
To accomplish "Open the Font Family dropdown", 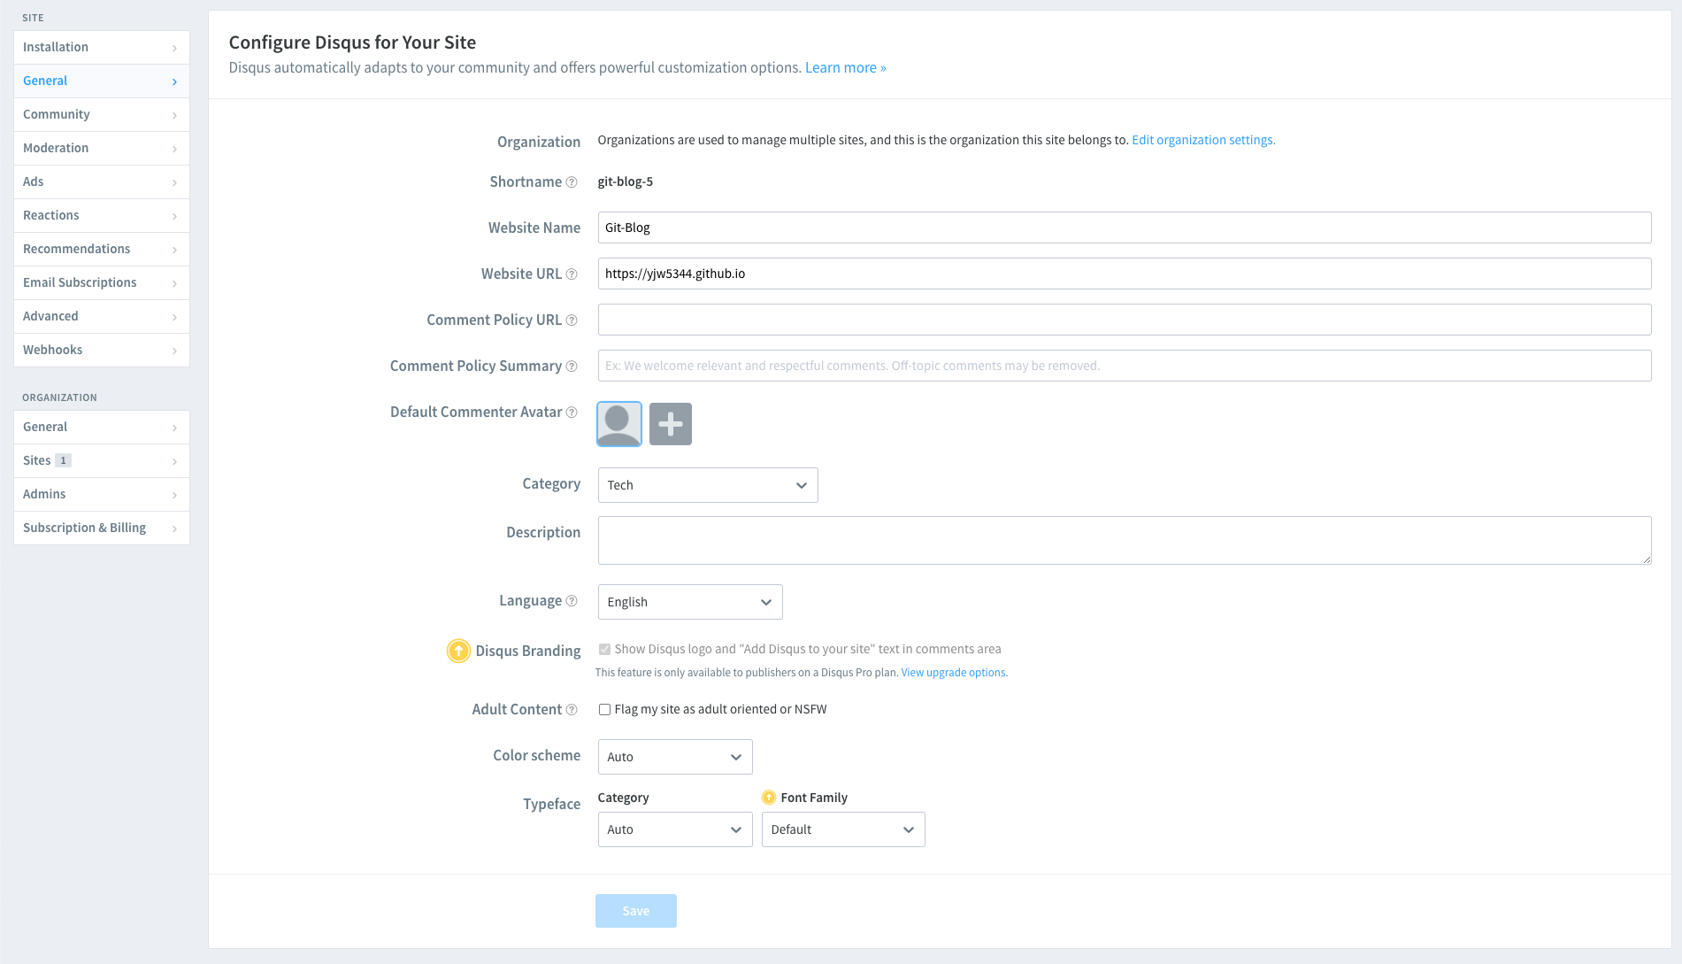I will coord(842,829).
